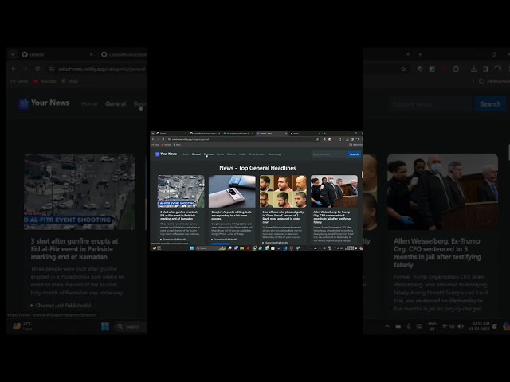The image size is (510, 382).
Task: Go back with the browser back arrow
Action: [153, 139]
